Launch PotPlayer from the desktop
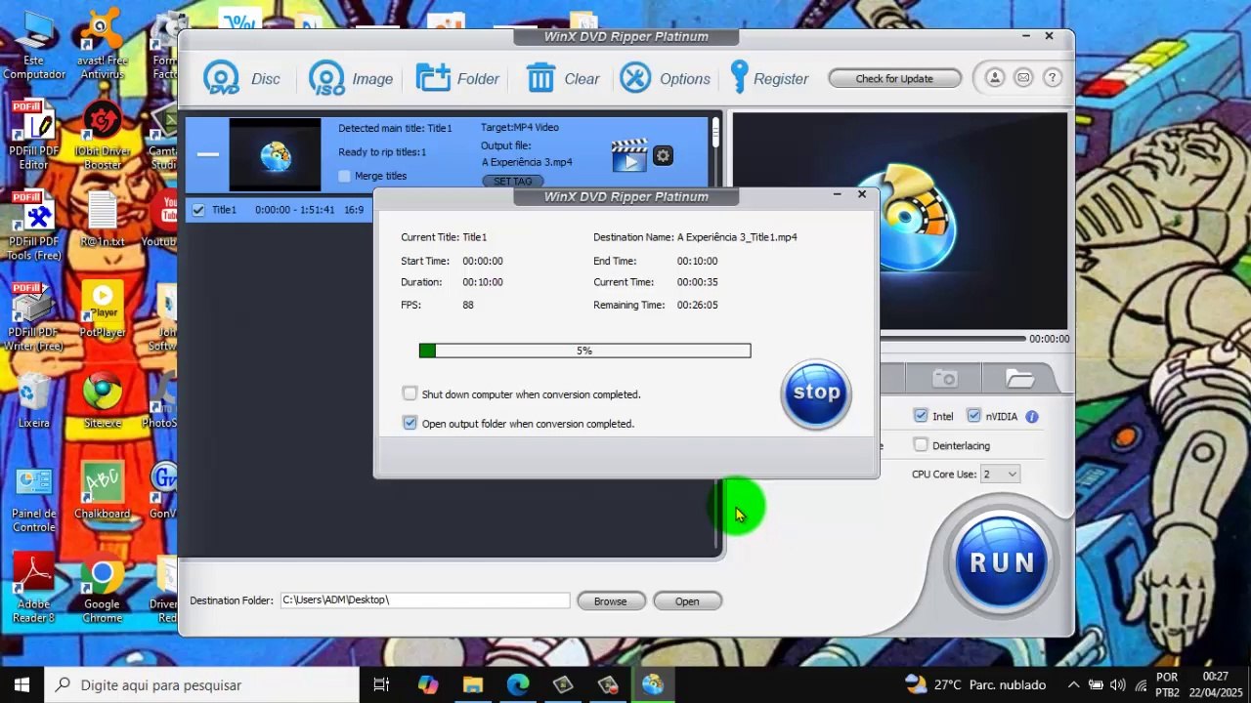The height and width of the screenshot is (703, 1251). [103, 310]
